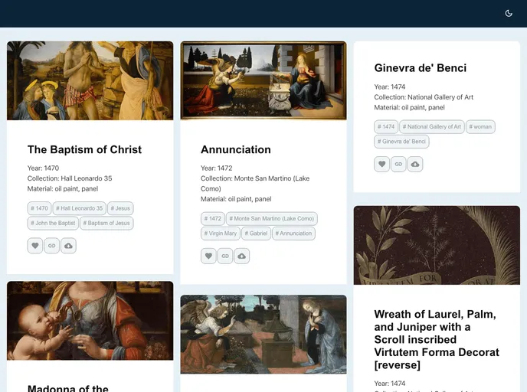Favorite Ginevra de' Benci with heart
This screenshot has height=392, width=527.
381,164
